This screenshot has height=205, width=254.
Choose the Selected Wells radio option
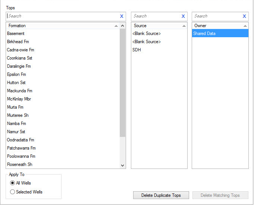tap(13, 192)
